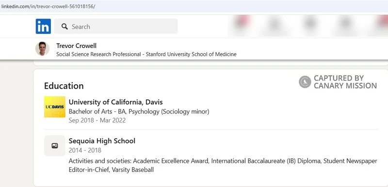The image size is (388, 187).
Task: Open the Sequoia High School link
Action: pos(102,141)
